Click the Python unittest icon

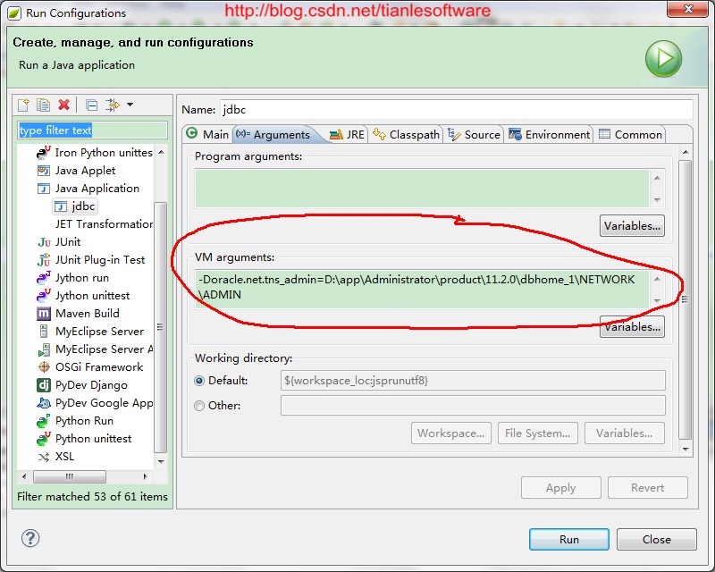[x=44, y=439]
